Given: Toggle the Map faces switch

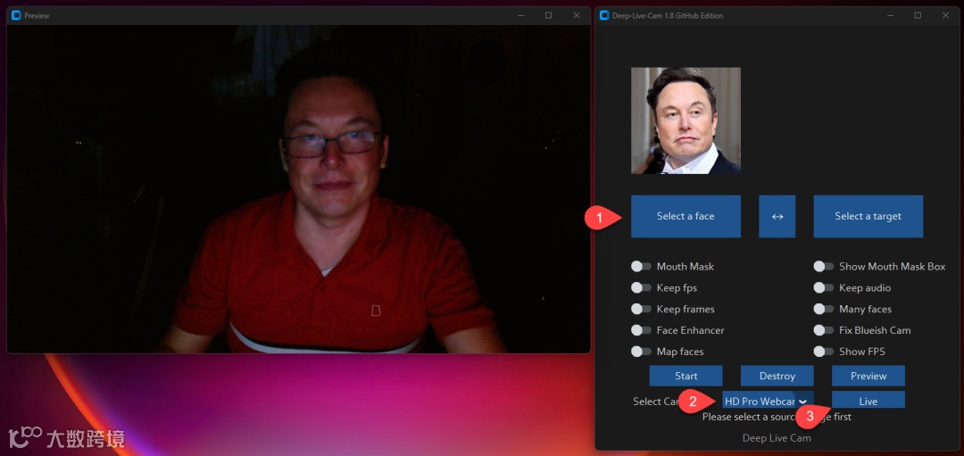Looking at the screenshot, I should (x=641, y=352).
